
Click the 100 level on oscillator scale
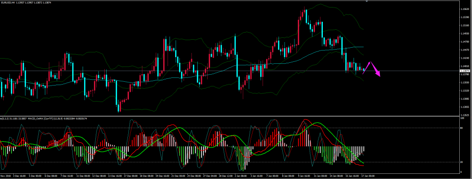point(463,119)
